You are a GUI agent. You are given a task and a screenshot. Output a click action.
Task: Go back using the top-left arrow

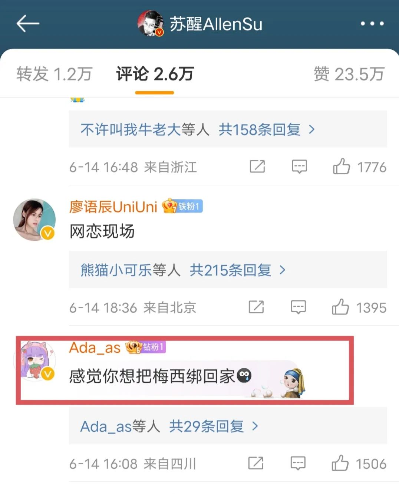tap(28, 23)
